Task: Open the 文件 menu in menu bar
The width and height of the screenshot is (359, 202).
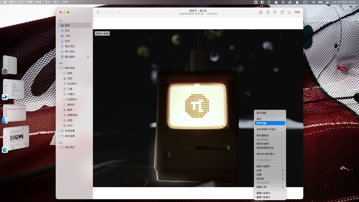Action: tap(21, 2)
